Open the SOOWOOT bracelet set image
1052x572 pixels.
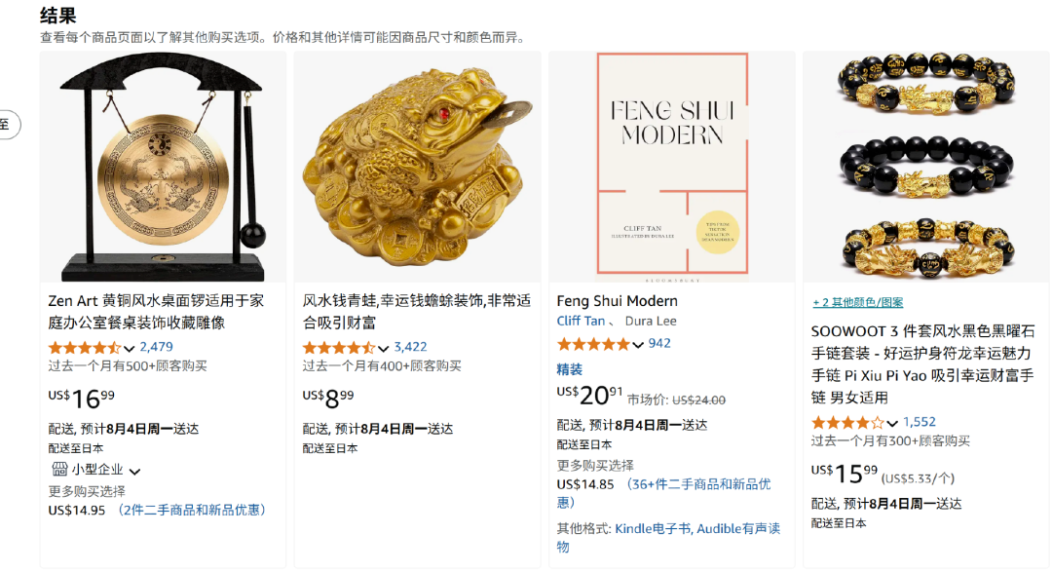click(x=926, y=168)
